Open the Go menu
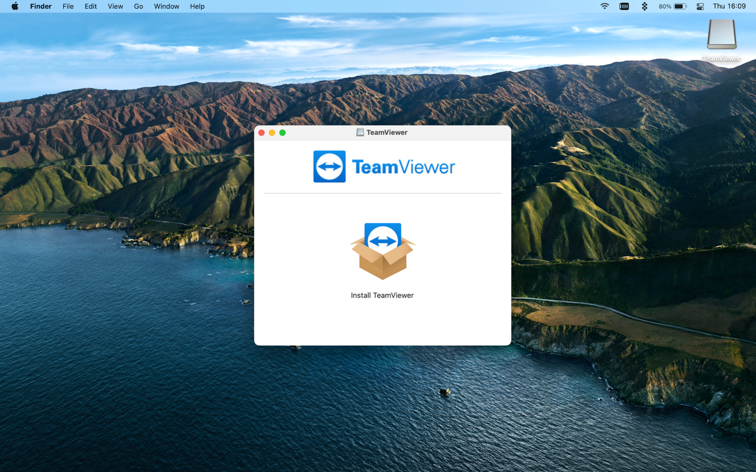 point(138,6)
